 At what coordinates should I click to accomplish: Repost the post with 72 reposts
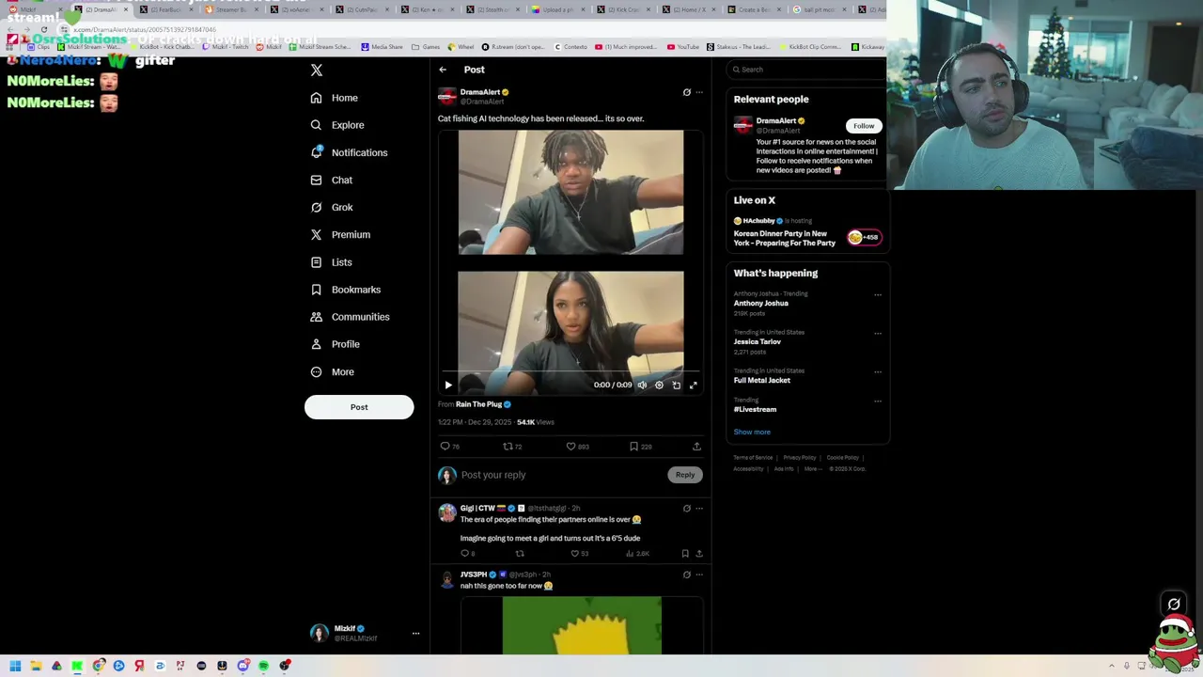click(x=512, y=447)
